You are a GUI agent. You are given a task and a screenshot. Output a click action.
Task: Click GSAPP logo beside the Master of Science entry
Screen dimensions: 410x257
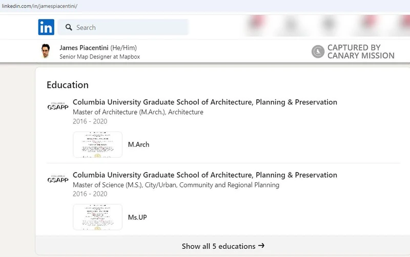58,179
